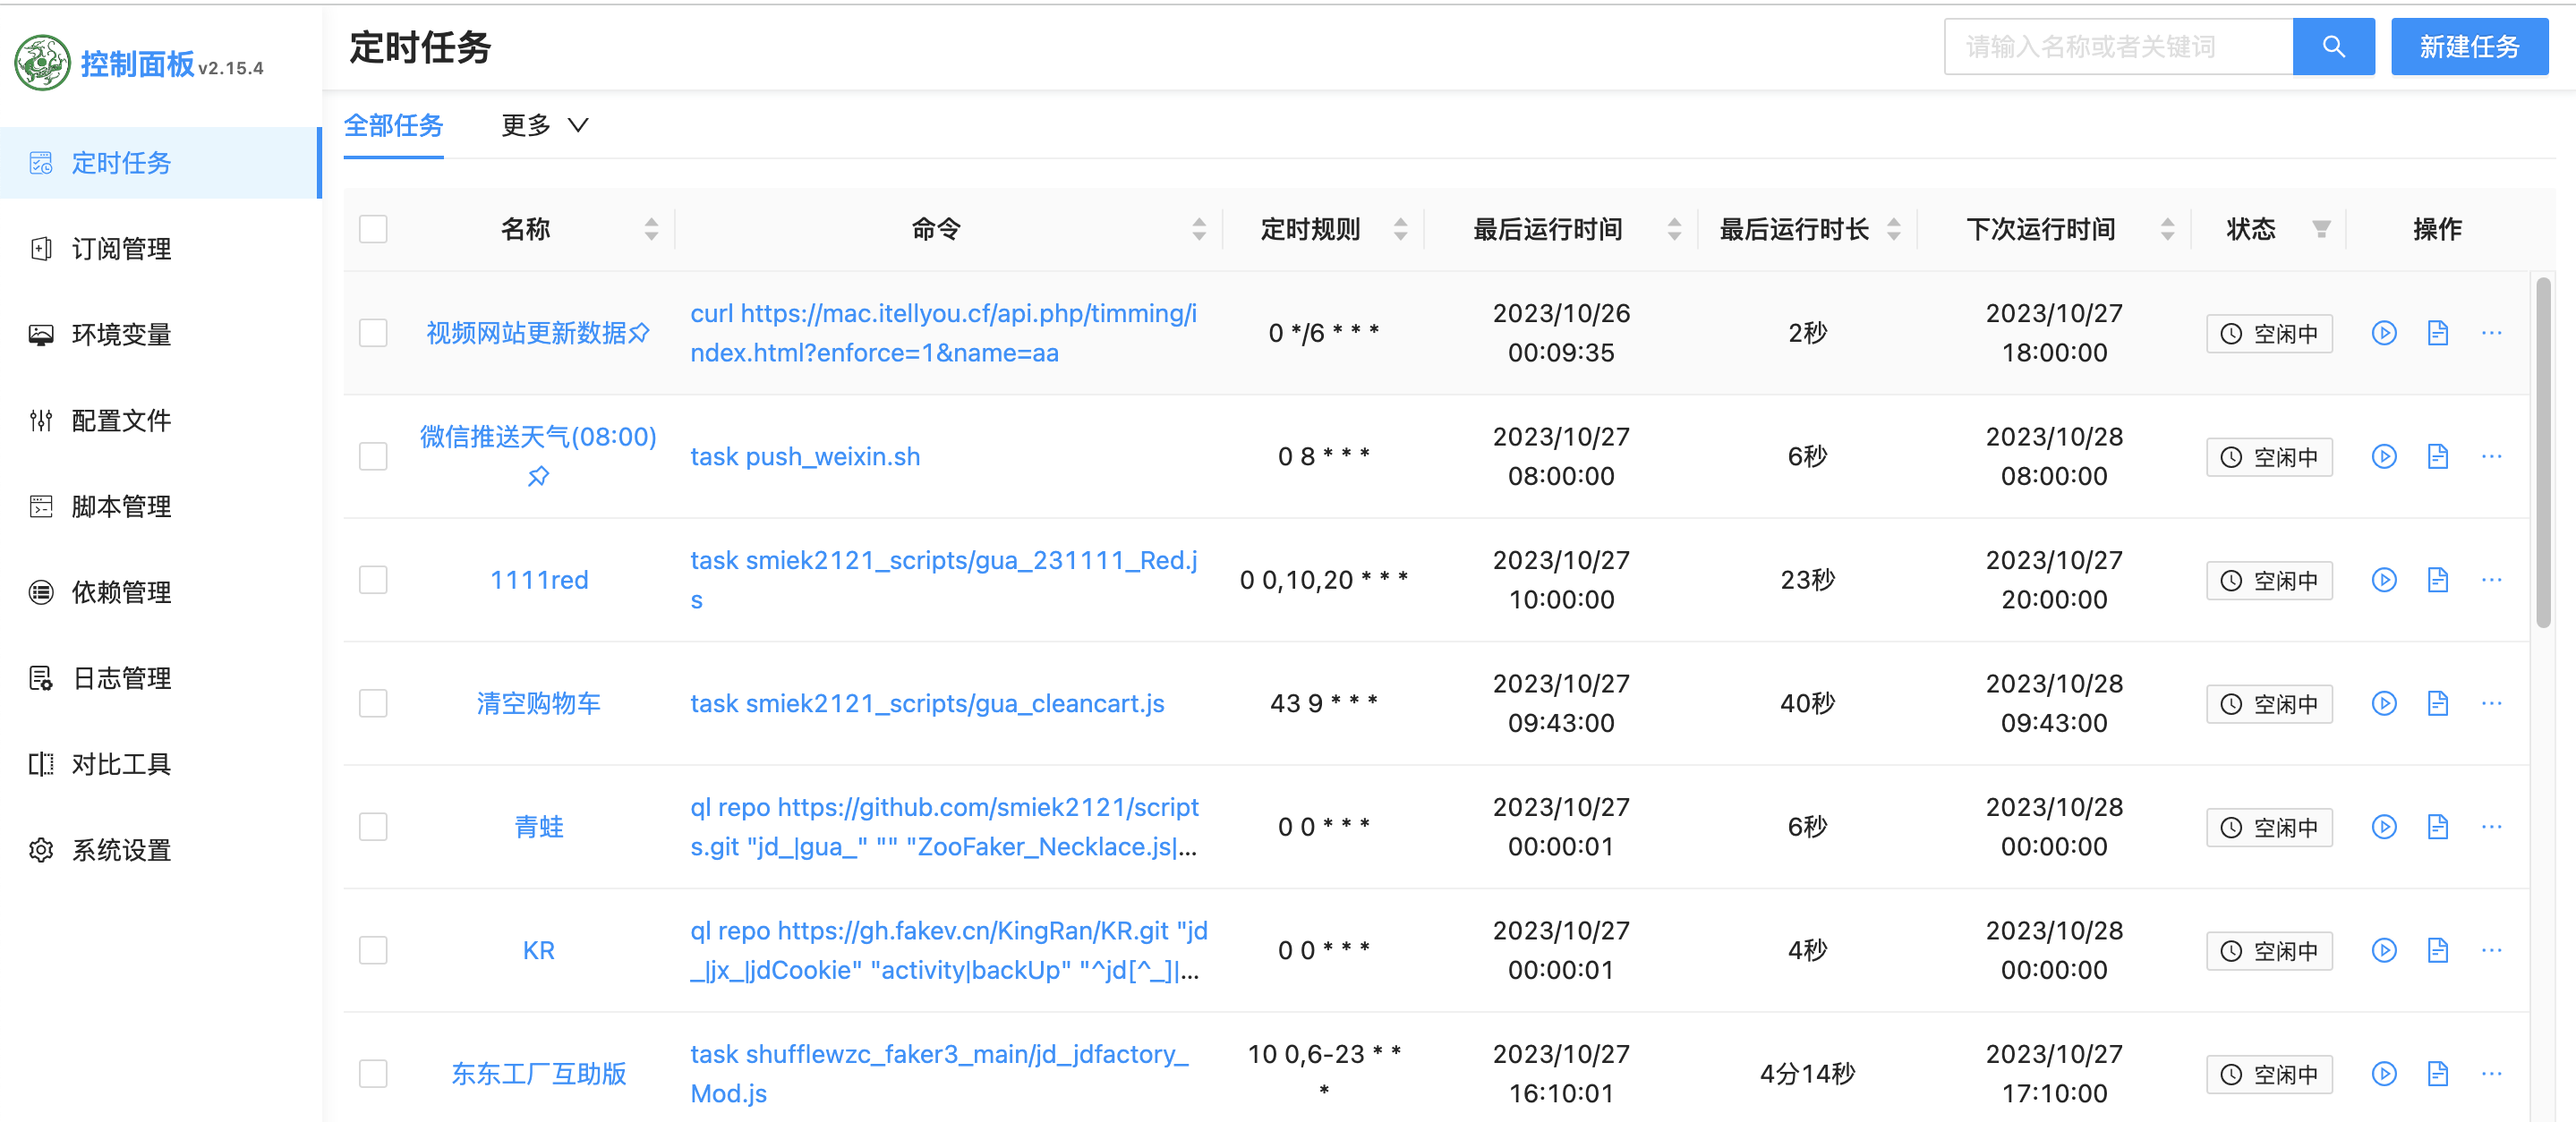Check the 清空购物车 row checkbox

pos(373,704)
